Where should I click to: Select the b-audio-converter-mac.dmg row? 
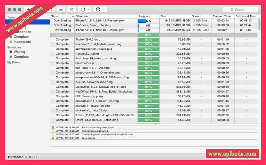[x=154, y=82]
